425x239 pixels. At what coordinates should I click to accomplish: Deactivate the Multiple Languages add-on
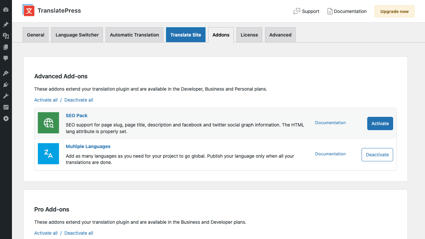pyautogui.click(x=377, y=155)
